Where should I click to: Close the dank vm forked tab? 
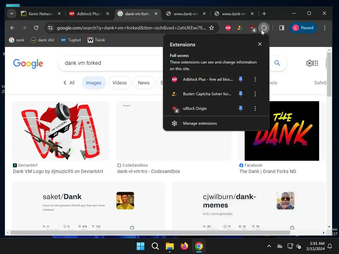(156, 14)
